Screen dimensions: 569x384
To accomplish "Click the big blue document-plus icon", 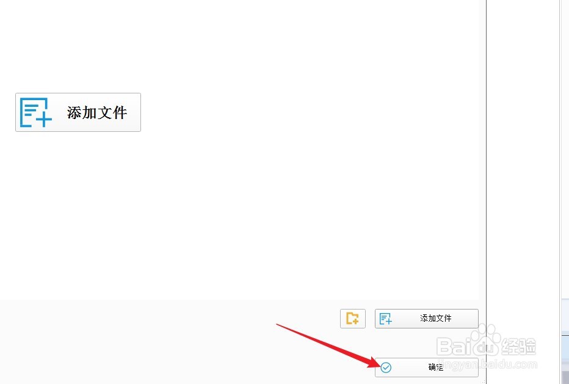I will point(35,112).
